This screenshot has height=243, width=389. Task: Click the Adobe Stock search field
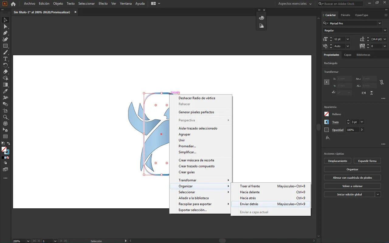point(341,4)
